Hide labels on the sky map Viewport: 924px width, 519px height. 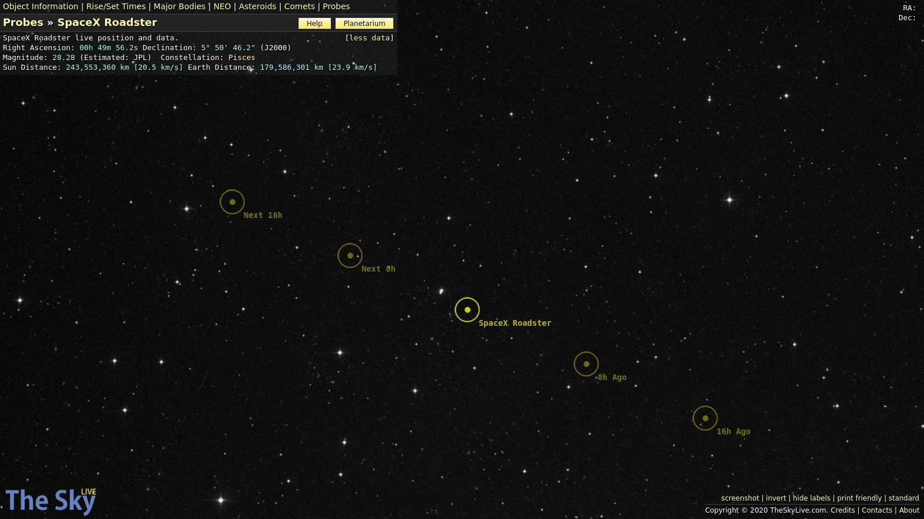(x=811, y=498)
